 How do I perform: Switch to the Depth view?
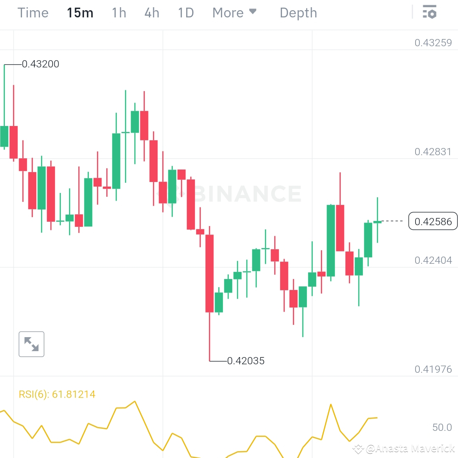pos(298,13)
